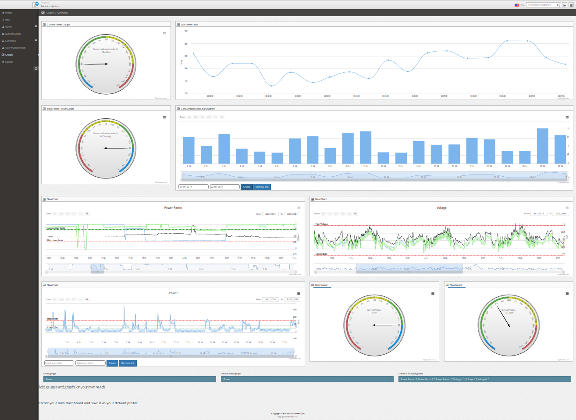Image resolution: width=576 pixels, height=420 pixels.
Task: Select All zoom in Power Factor chart
Action: click(x=87, y=214)
